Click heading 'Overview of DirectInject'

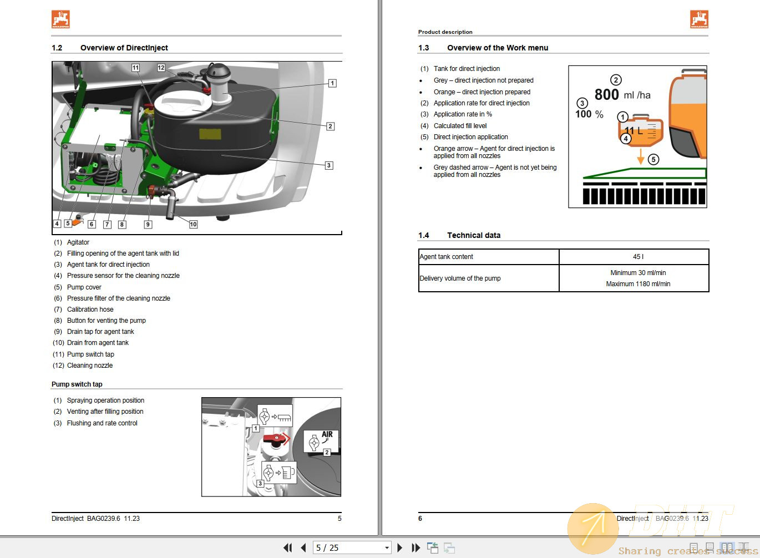coord(124,48)
